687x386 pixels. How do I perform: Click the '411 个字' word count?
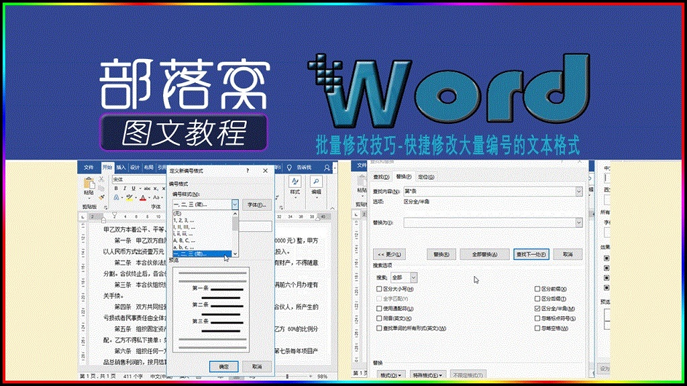(134, 377)
